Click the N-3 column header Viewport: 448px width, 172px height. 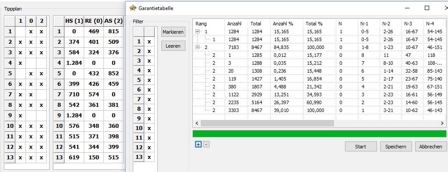(412, 24)
